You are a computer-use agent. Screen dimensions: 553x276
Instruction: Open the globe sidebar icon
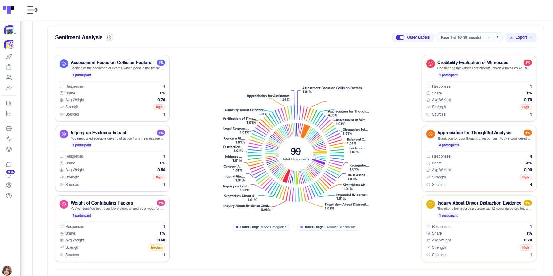[x=9, y=128]
